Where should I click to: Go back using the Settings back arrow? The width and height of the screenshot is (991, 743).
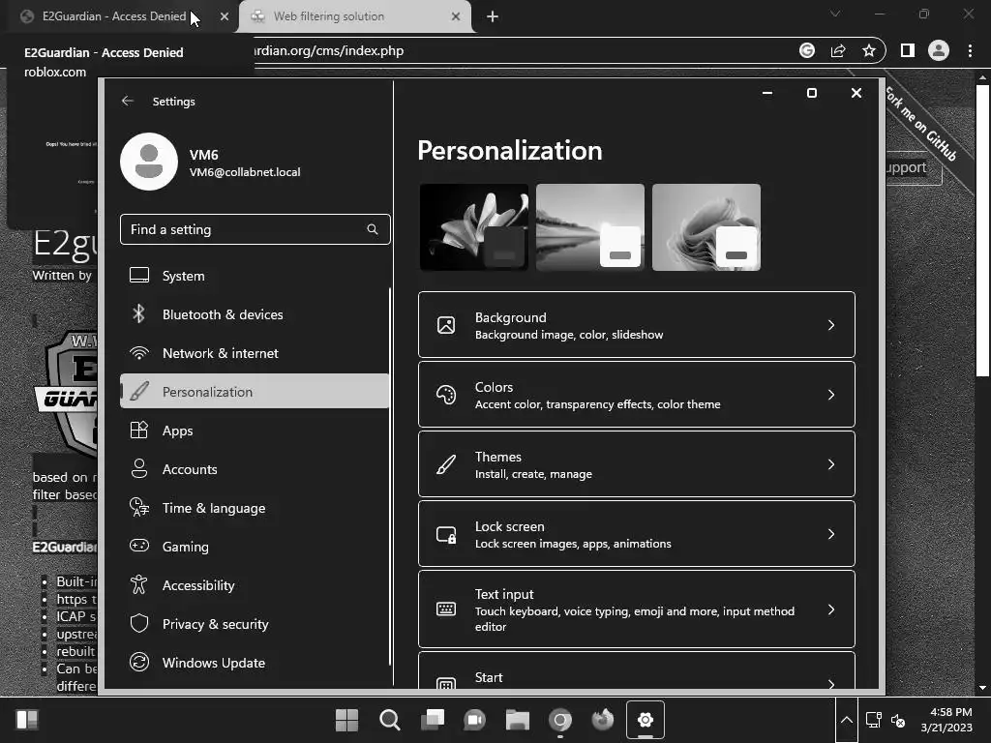coord(128,101)
